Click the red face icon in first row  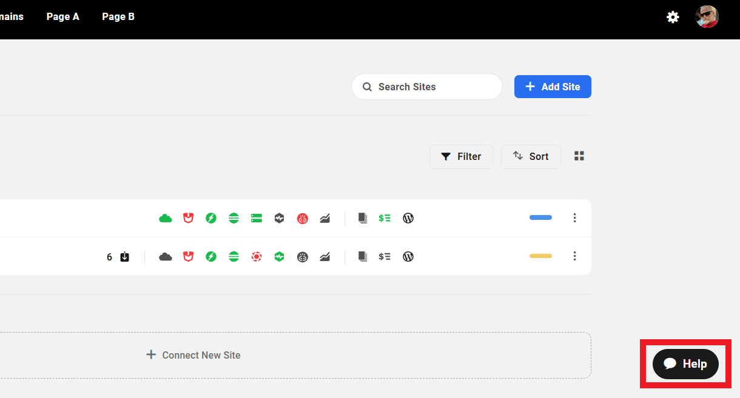(x=302, y=219)
